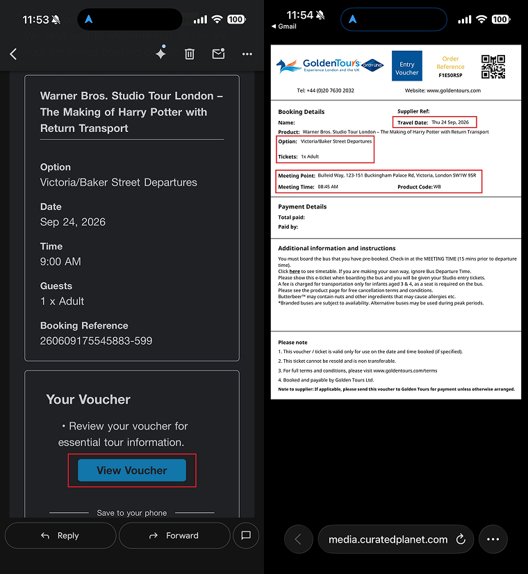Tap the View Voucher button
Image resolution: width=528 pixels, height=574 pixels.
click(x=132, y=470)
